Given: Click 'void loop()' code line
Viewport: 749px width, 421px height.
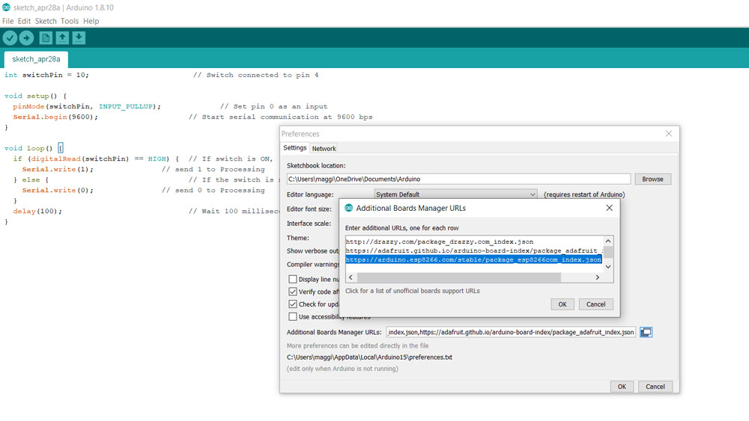Looking at the screenshot, I should (x=34, y=148).
